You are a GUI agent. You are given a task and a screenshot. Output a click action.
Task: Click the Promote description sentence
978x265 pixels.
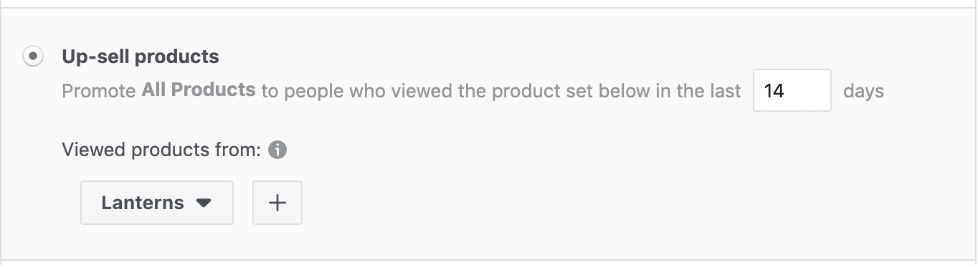click(x=402, y=92)
